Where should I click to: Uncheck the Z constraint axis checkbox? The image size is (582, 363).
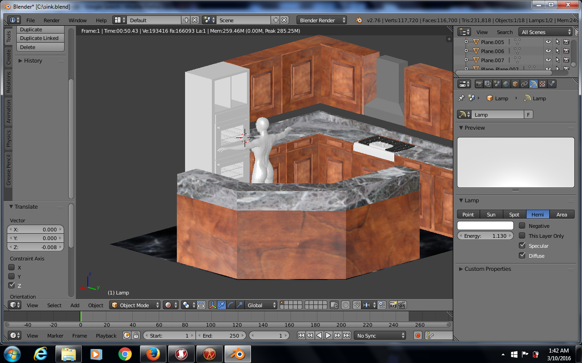(x=11, y=285)
